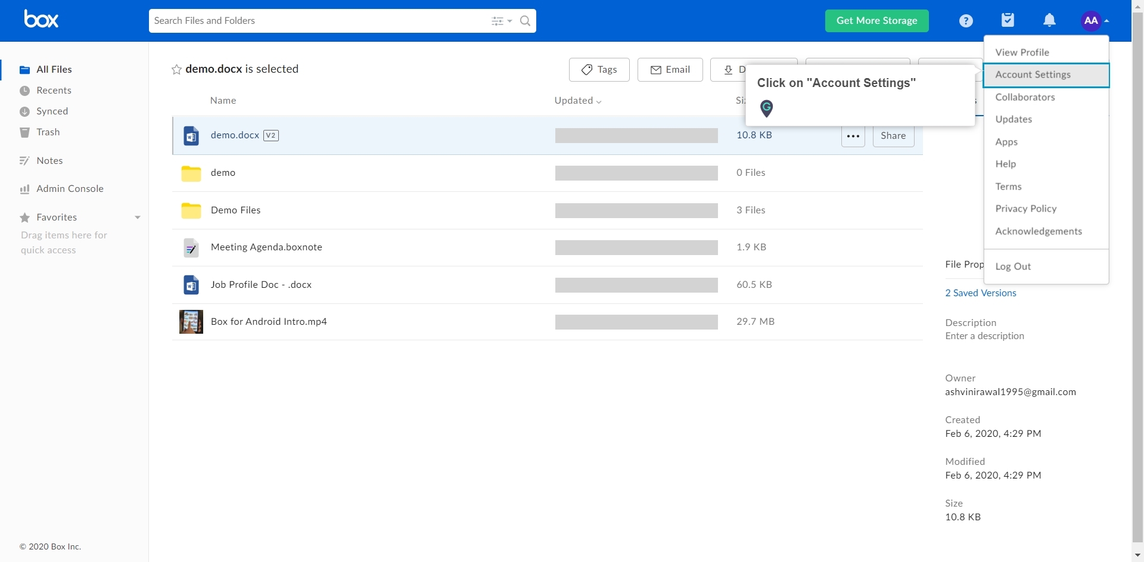This screenshot has width=1144, height=562.
Task: Open the Notes section in sidebar
Action: click(49, 160)
